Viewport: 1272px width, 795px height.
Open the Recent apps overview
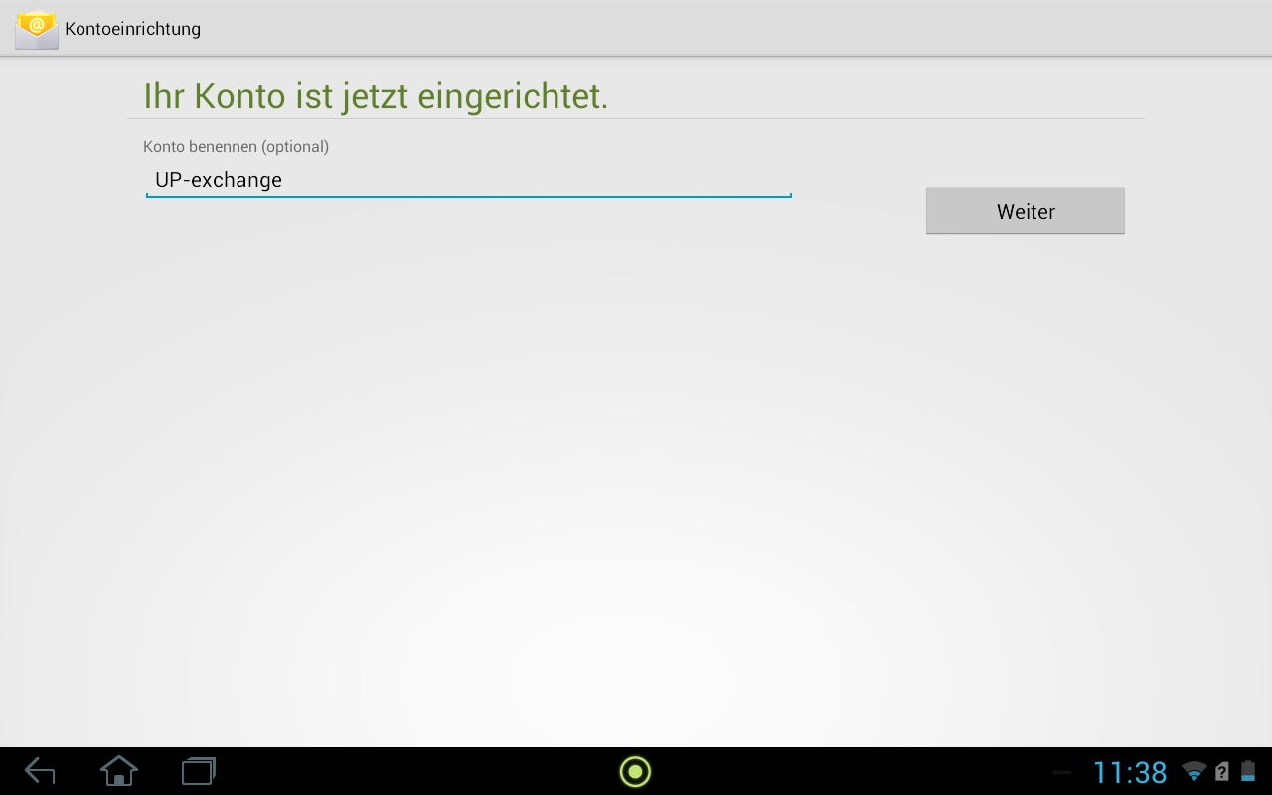(199, 771)
